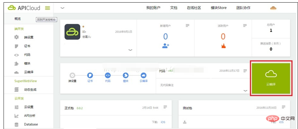Select 概览 in the sidebar
This screenshot has width=298, height=129.
tap(18, 19)
